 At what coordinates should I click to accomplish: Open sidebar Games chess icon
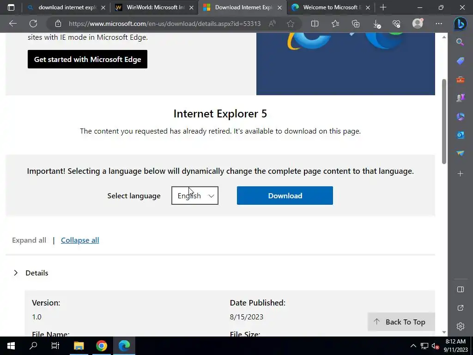click(x=461, y=98)
